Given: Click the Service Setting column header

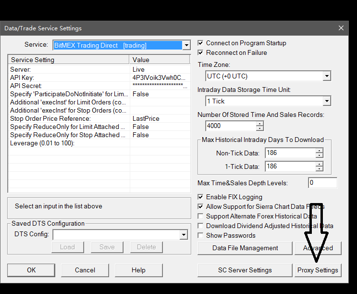Looking at the screenshot, I should [69, 60].
